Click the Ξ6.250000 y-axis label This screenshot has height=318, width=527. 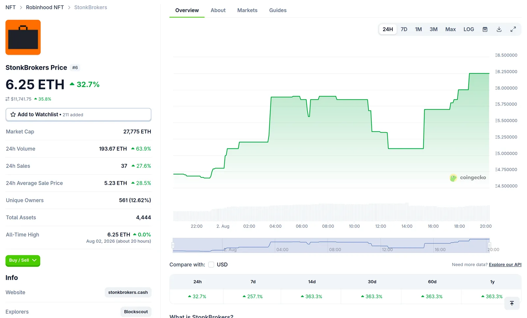(506, 72)
